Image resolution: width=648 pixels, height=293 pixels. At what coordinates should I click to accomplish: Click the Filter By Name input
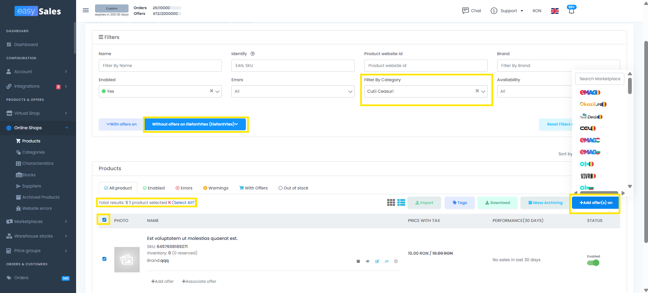tap(160, 66)
